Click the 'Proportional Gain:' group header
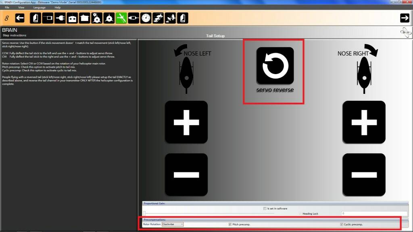The width and height of the screenshot is (413, 232). coord(154,203)
